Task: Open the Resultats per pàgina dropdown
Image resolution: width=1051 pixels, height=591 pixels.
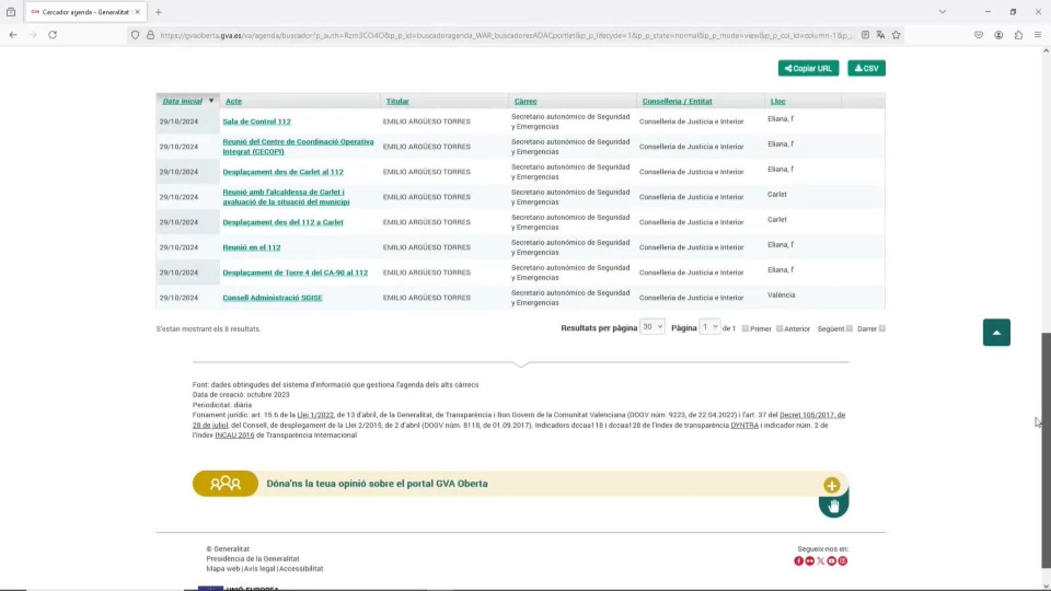Action: [x=651, y=326]
